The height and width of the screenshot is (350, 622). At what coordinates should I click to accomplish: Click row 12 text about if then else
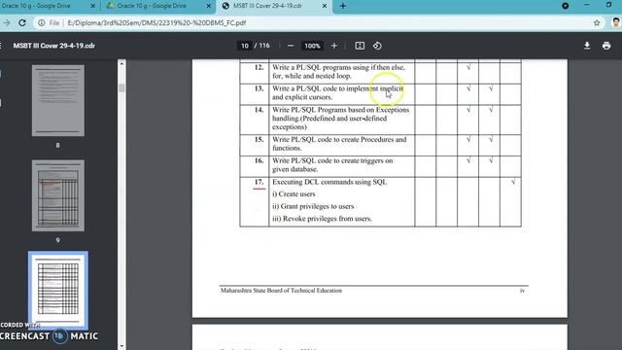pos(338,71)
